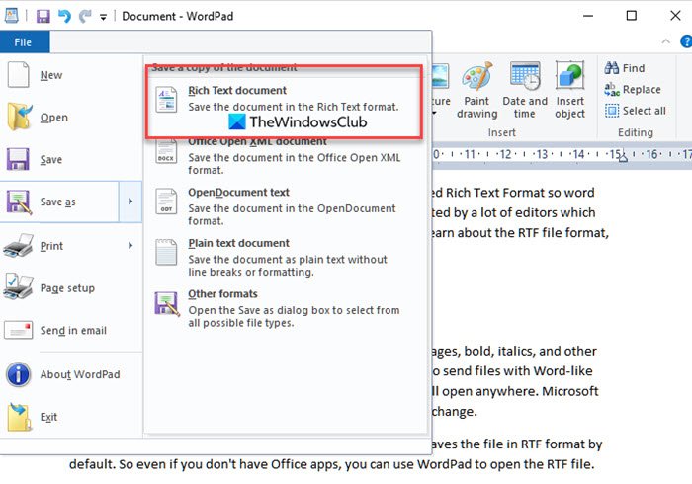
Task: Click the Save as floppy with pencil icon
Action: click(x=19, y=202)
